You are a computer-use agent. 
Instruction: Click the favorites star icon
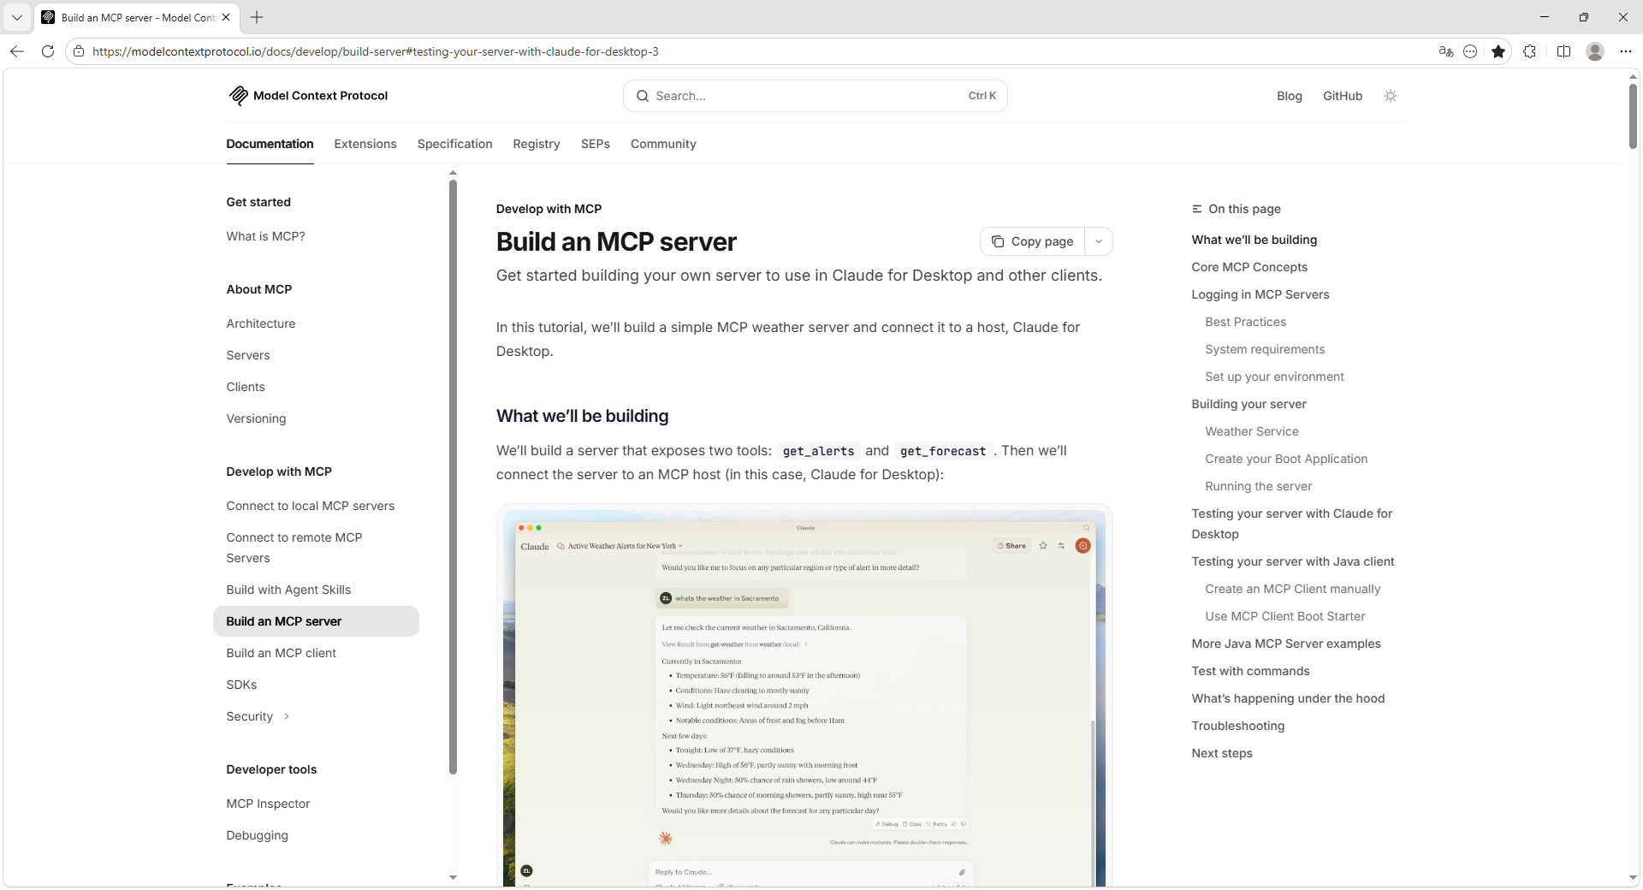click(x=1498, y=51)
